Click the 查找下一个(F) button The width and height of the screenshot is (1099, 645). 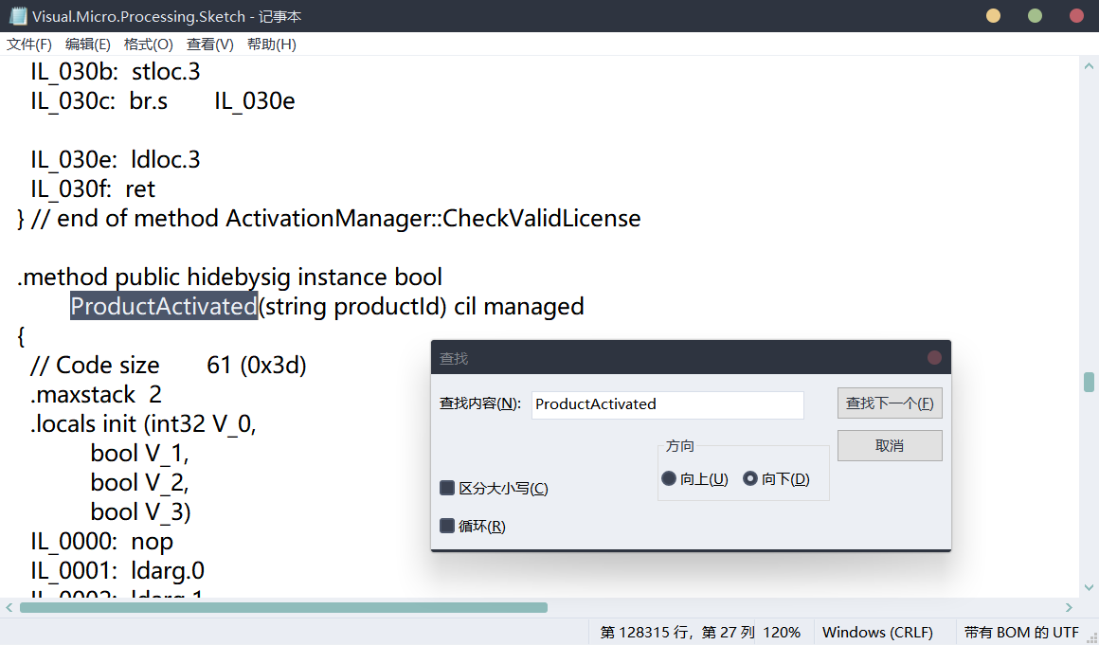[x=889, y=403]
